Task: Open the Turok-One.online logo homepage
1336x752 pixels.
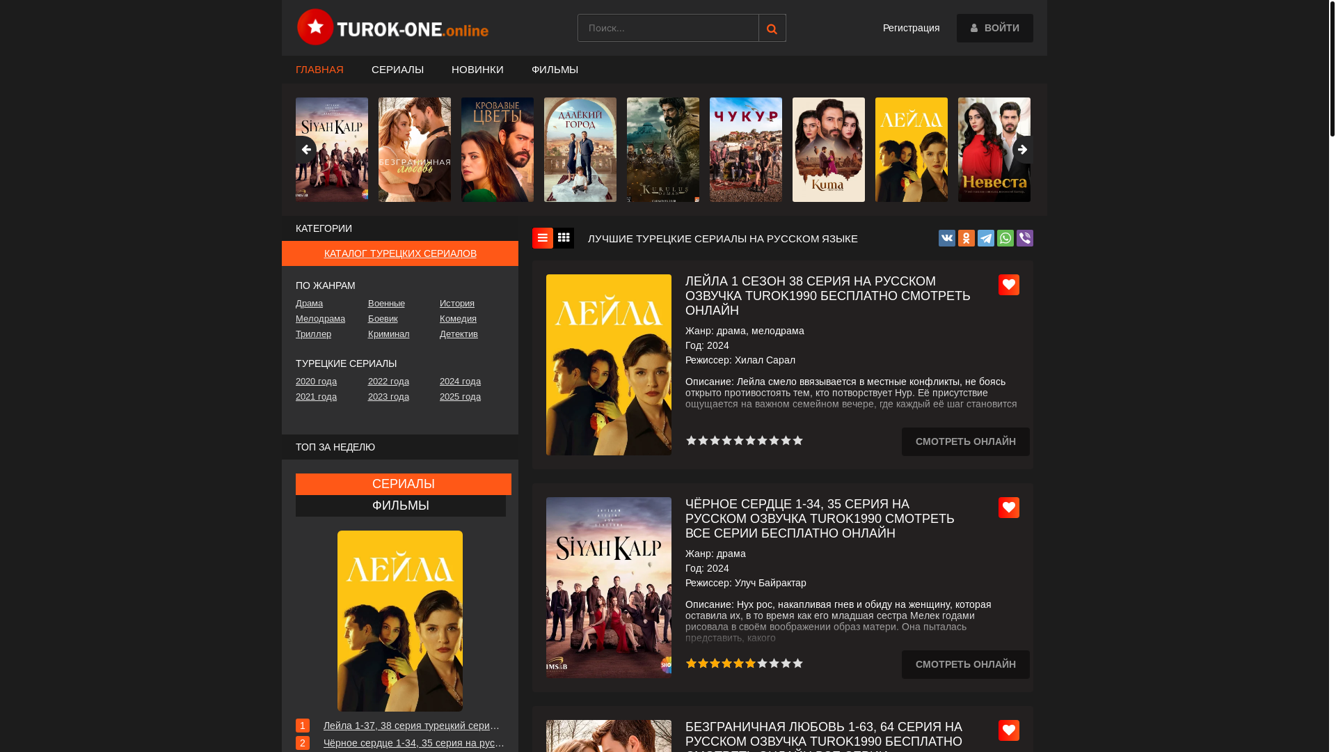Action: 392,27
